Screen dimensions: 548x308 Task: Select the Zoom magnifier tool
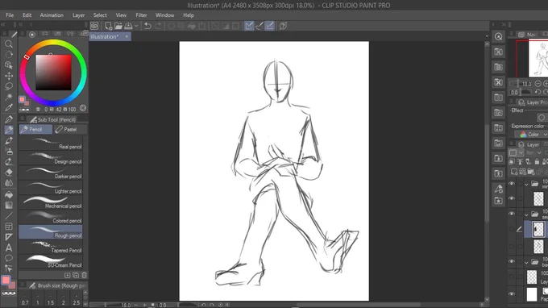tap(9, 44)
